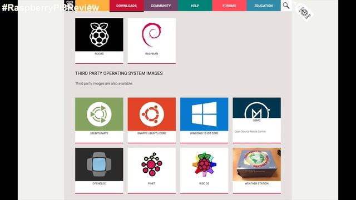Click the OSMC label under its logo
The width and height of the screenshot is (356, 200).
[x=256, y=121]
